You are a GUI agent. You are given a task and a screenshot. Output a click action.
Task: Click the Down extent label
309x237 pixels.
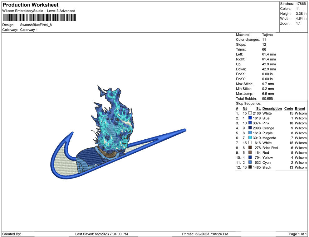[x=241, y=69]
